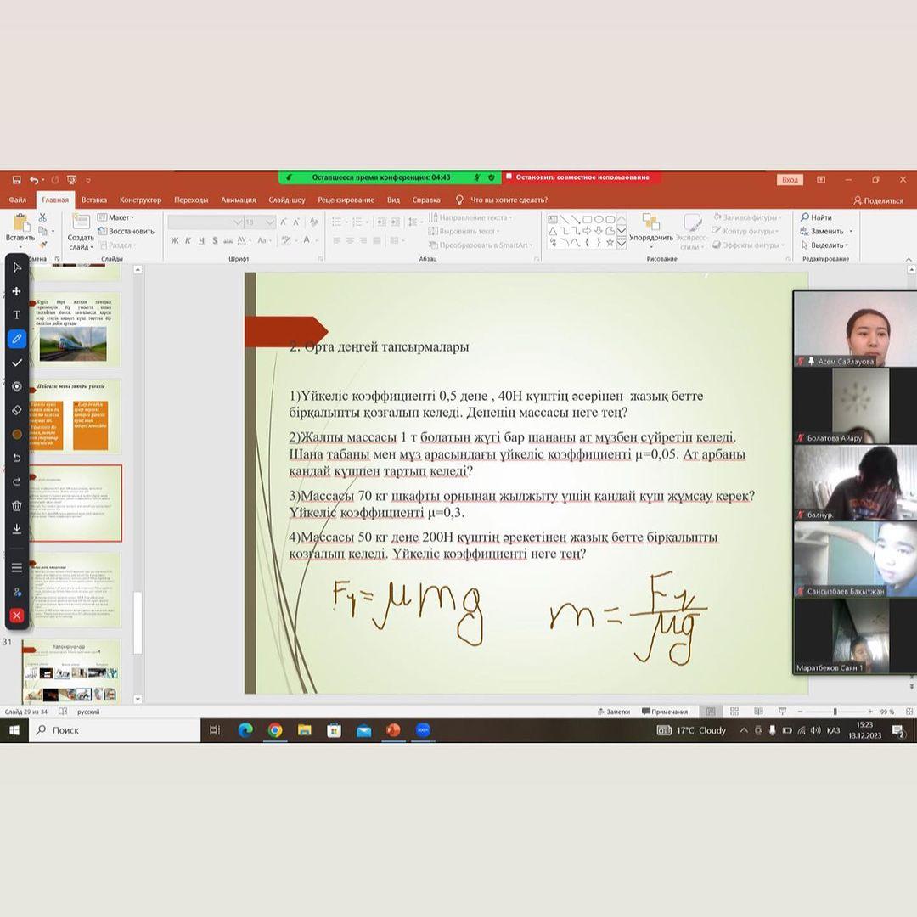Select the eraser annotation tool
The image size is (917, 917).
point(17,410)
